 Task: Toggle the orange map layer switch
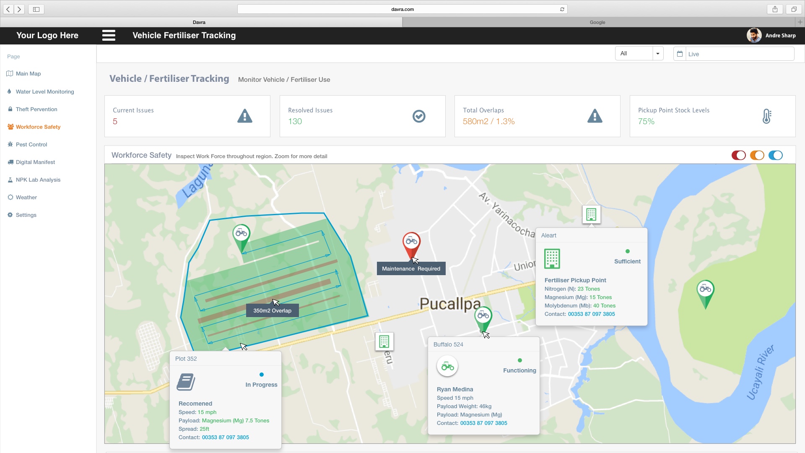tap(757, 156)
